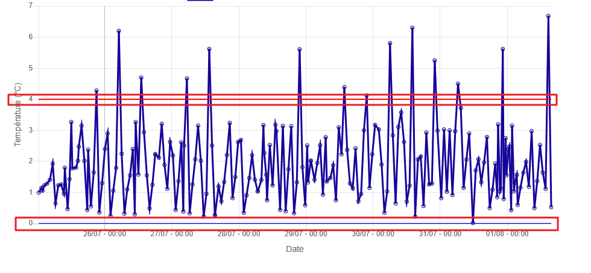
Task: Select the 01/08 - 00:00 axis label
Action: (x=508, y=234)
